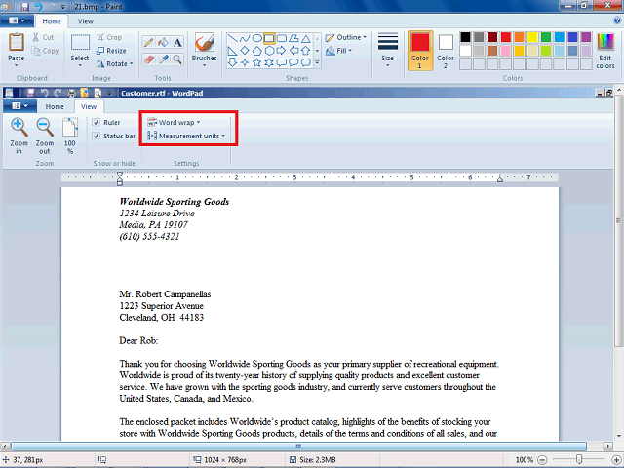Select Color 1 button
Screen dimensions: 624x468
click(420, 51)
